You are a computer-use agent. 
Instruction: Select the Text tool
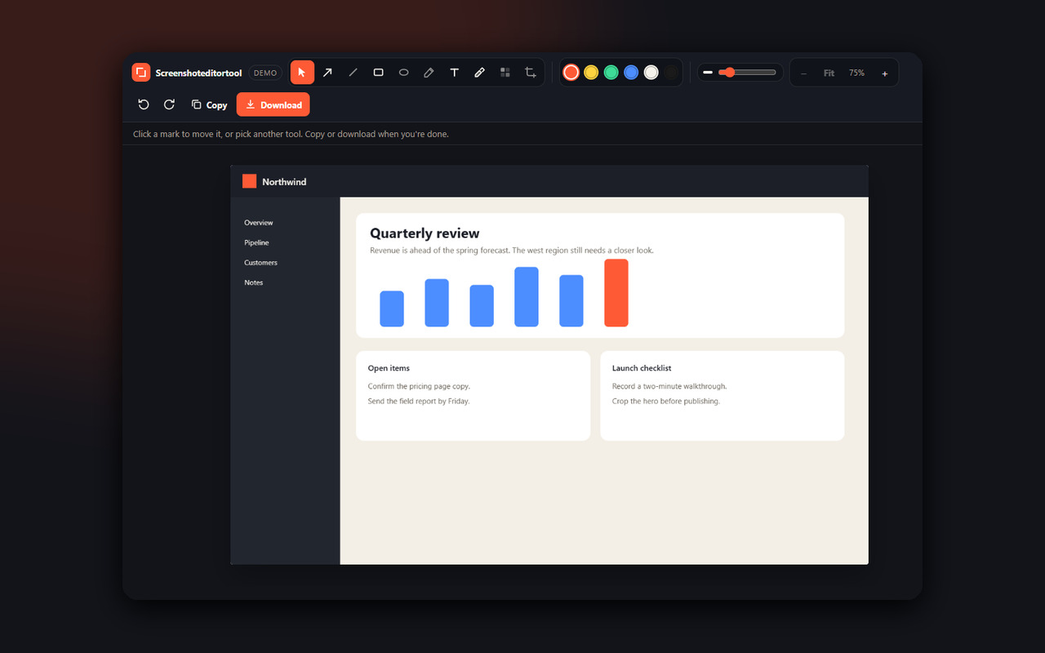(454, 73)
